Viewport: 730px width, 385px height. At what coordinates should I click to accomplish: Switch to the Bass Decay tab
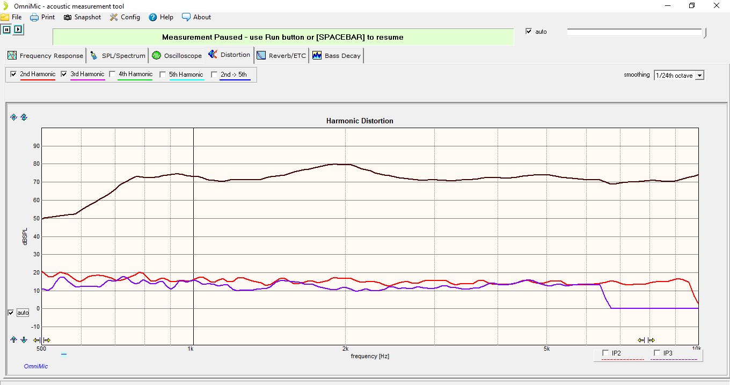click(337, 55)
